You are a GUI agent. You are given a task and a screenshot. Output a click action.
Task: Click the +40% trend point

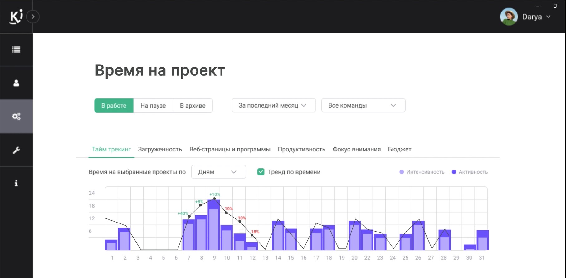pos(189,216)
